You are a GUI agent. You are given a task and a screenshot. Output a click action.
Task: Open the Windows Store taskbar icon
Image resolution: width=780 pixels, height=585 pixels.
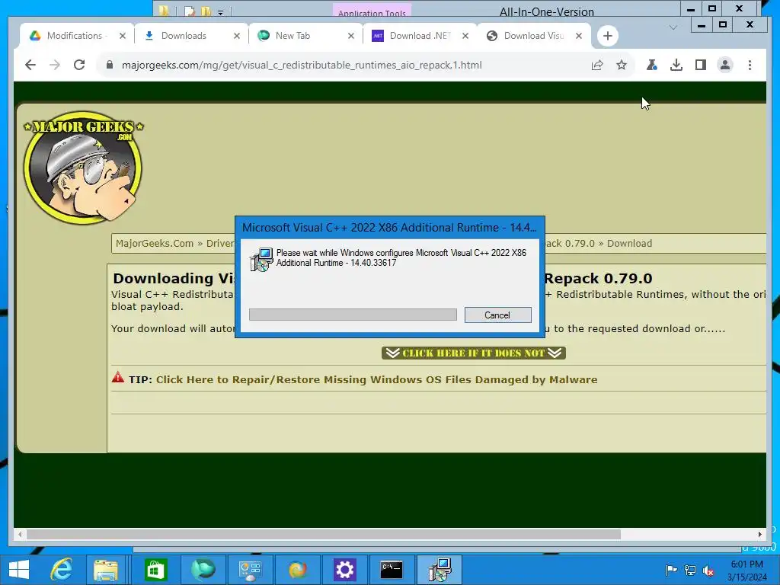[155, 570]
